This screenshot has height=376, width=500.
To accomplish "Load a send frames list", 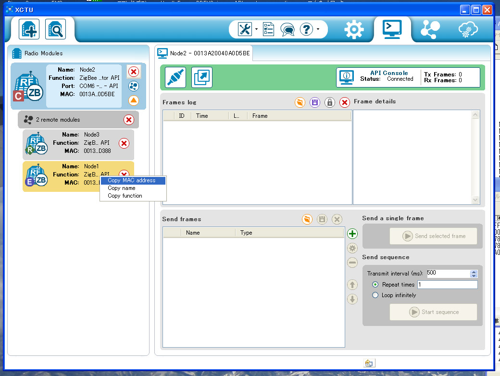I will coord(307,219).
